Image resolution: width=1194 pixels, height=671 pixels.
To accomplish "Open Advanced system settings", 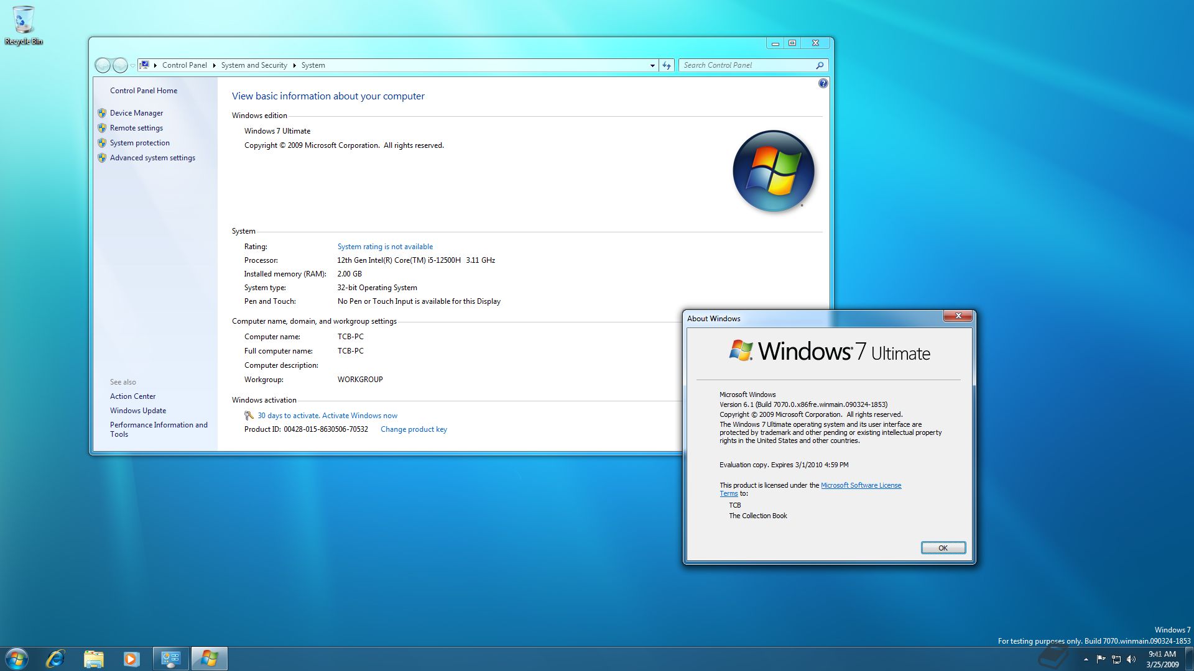I will tap(152, 158).
